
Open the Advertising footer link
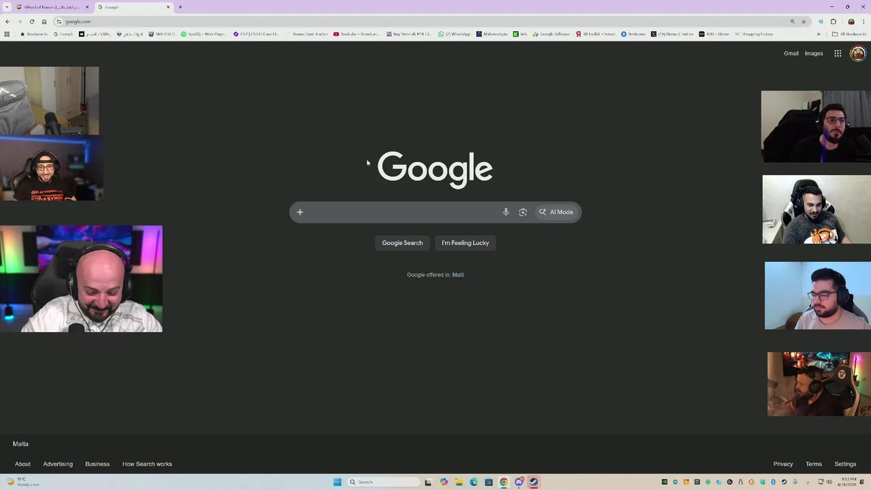pos(58,464)
